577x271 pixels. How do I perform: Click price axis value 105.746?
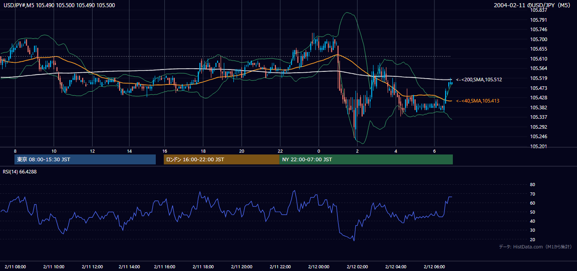pos(539,29)
